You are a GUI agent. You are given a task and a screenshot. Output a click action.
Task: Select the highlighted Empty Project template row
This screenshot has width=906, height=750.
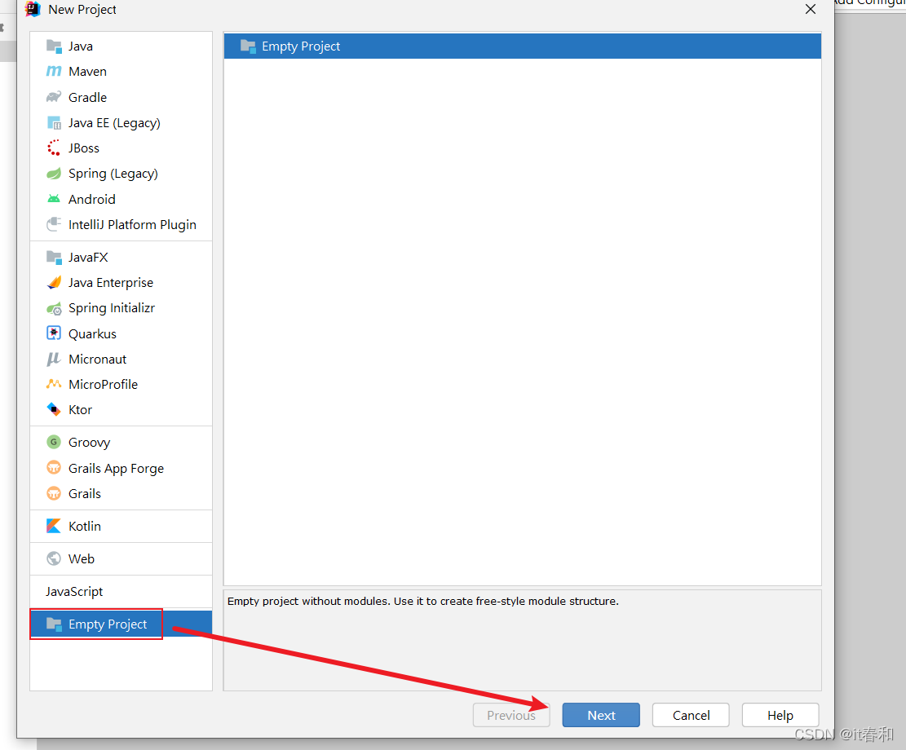click(x=523, y=46)
